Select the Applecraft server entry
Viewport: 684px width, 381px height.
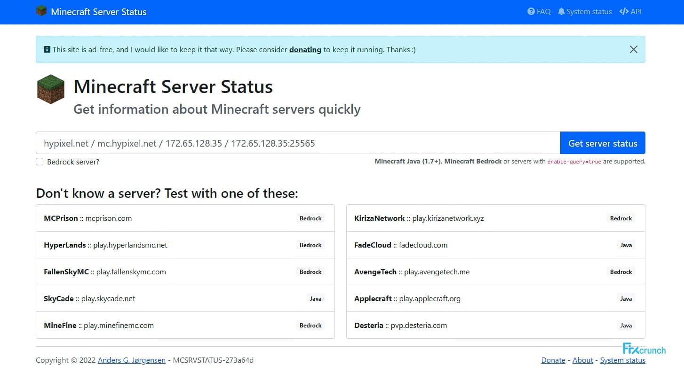(496, 298)
